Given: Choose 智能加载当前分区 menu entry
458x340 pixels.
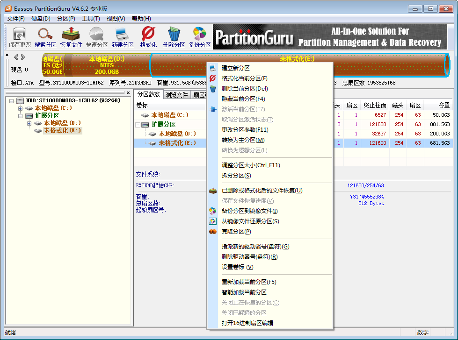Looking at the screenshot, I should pyautogui.click(x=270, y=292).
